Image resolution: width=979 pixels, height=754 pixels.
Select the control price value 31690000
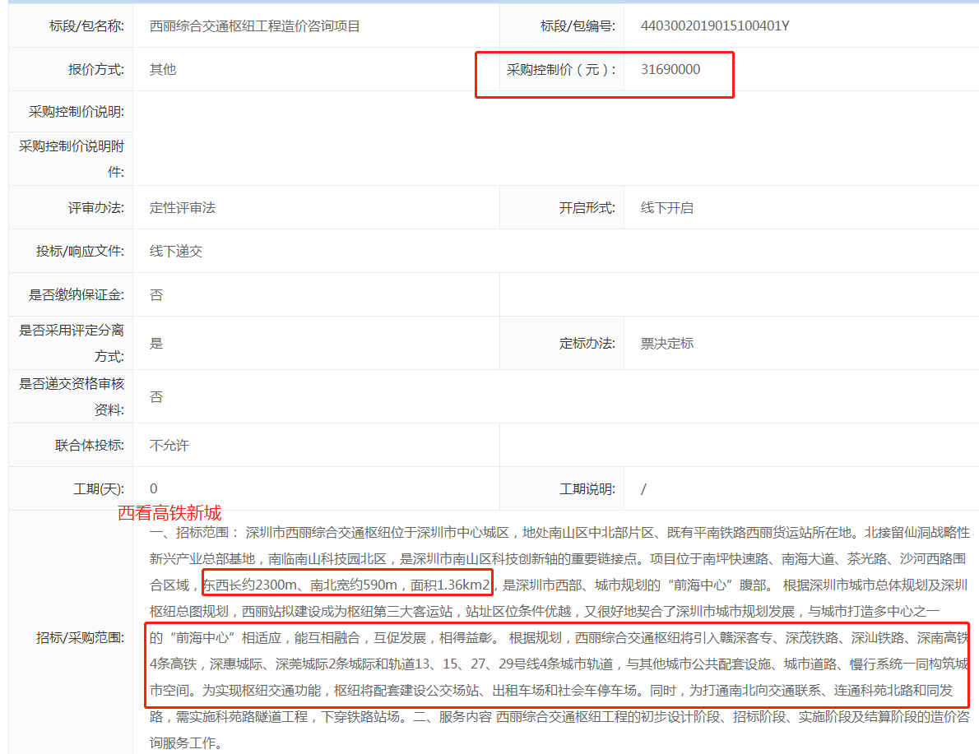pyautogui.click(x=670, y=70)
